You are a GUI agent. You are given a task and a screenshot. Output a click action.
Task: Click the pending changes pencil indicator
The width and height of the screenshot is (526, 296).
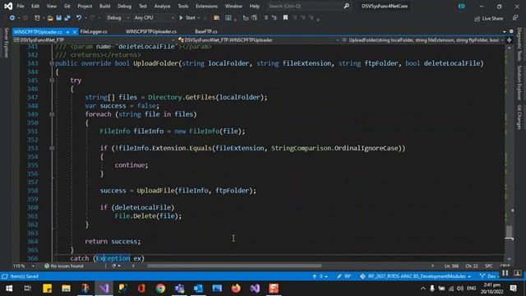[344, 276]
